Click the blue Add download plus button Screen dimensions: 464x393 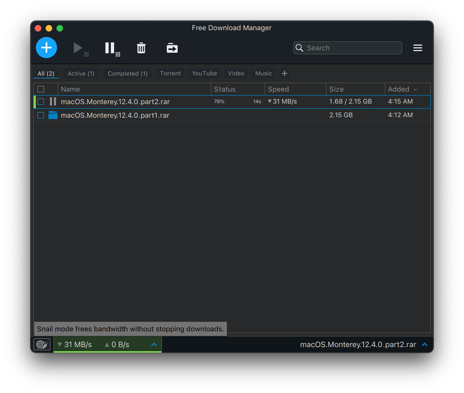46,48
